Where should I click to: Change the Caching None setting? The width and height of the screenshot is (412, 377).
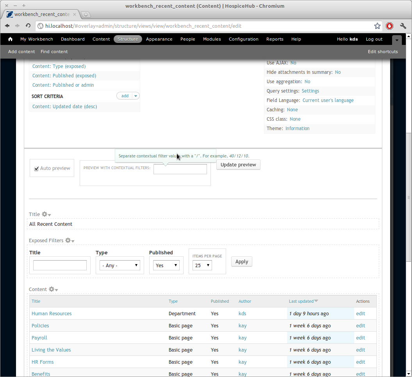pyautogui.click(x=292, y=110)
